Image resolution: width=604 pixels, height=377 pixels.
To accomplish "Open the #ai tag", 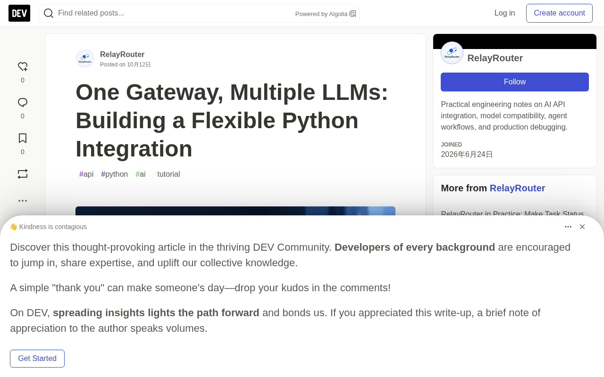I will [x=141, y=174].
